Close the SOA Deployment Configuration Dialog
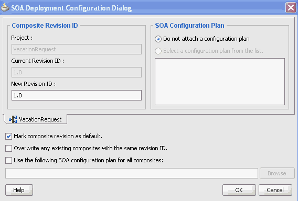This screenshot has height=201, width=298. (x=291, y=8)
